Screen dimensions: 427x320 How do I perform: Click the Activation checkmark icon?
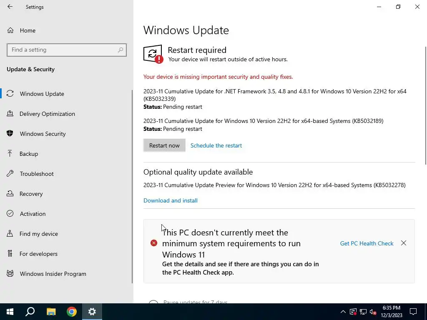[x=10, y=213]
